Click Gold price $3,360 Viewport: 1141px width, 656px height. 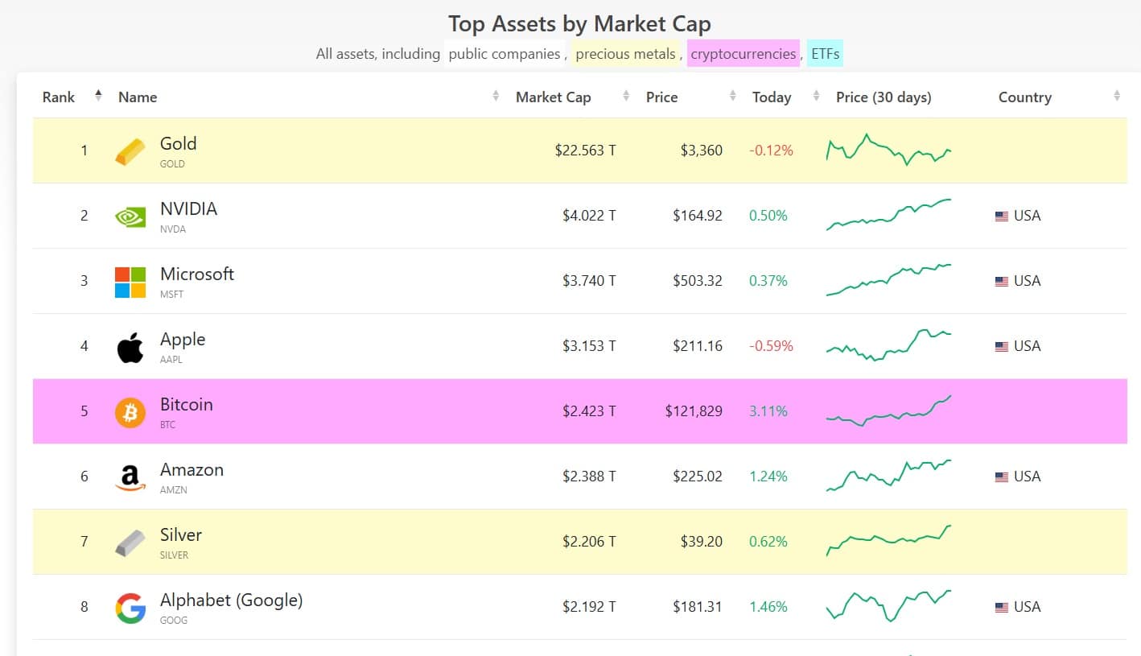pyautogui.click(x=700, y=151)
